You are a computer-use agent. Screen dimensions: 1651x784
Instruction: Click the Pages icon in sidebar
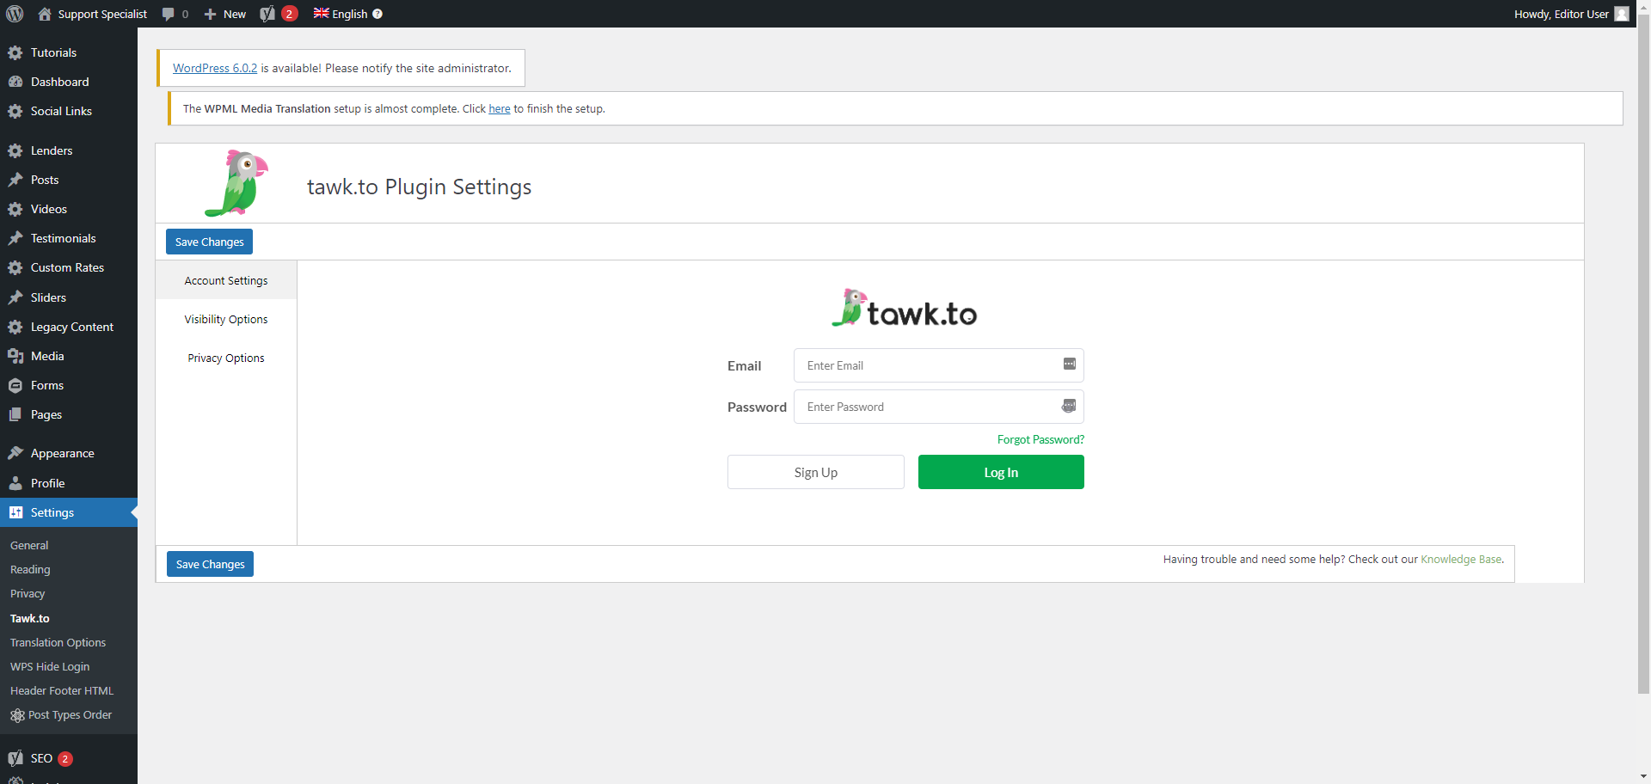15,414
